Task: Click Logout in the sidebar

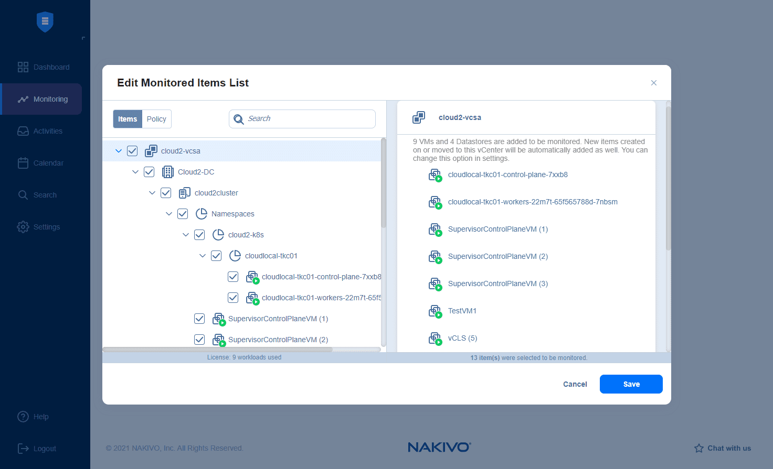Action: 45,449
